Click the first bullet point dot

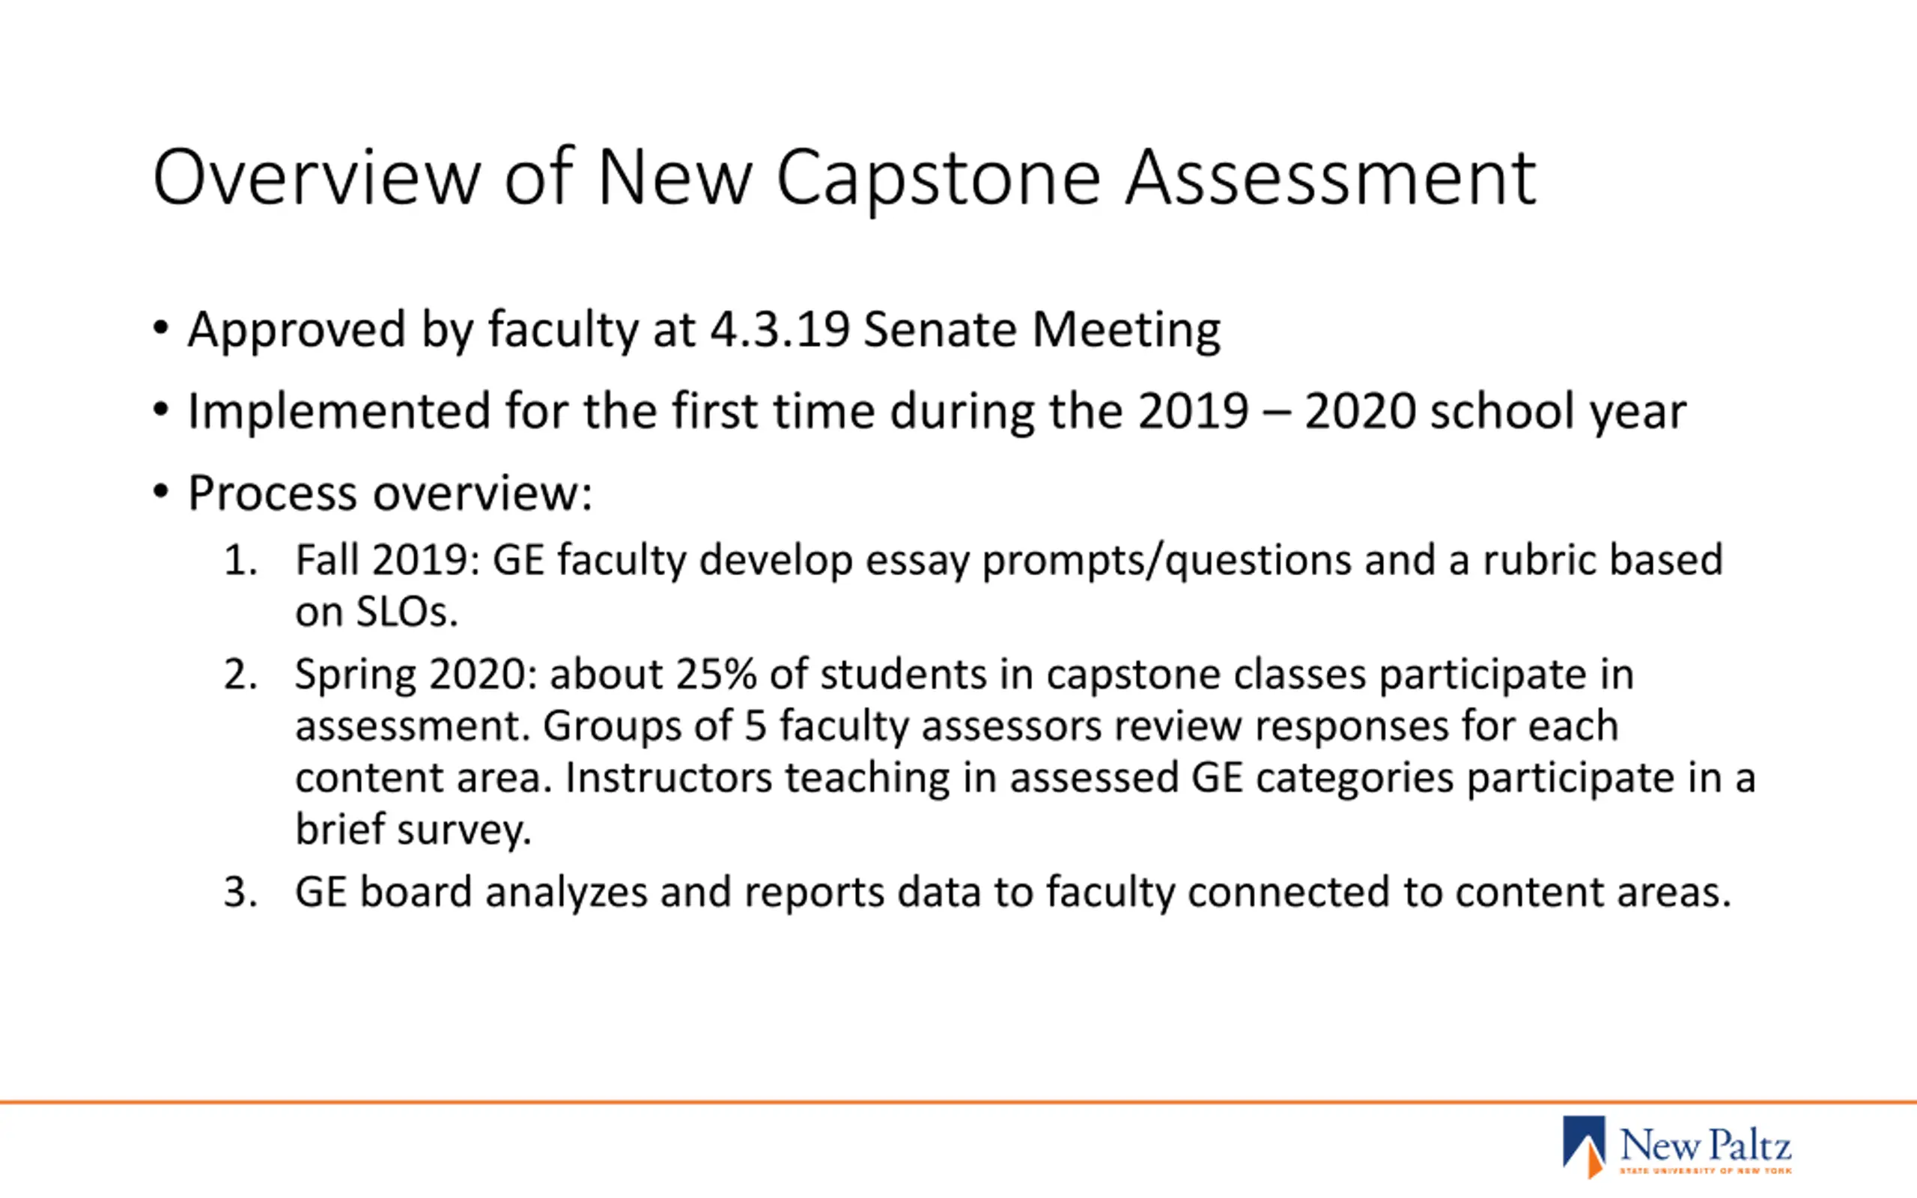pos(161,327)
